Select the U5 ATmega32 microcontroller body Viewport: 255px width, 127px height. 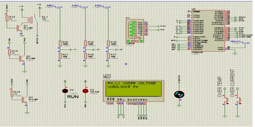click(208, 31)
